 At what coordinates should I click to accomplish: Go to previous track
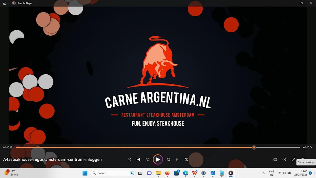138,160
